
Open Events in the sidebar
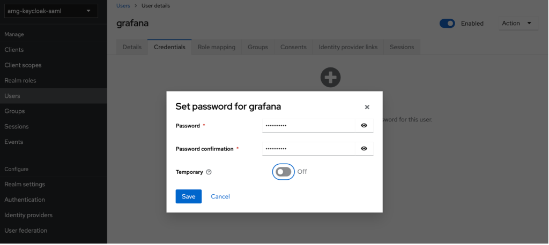(54, 142)
